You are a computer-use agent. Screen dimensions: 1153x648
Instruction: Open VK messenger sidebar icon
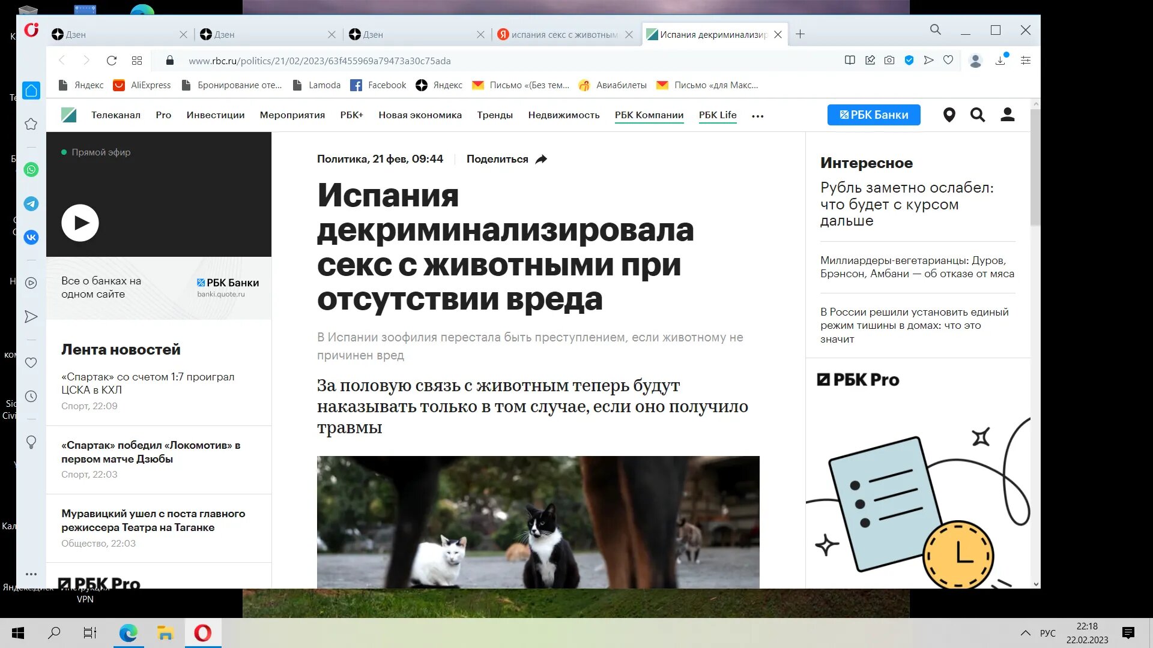[x=31, y=238]
